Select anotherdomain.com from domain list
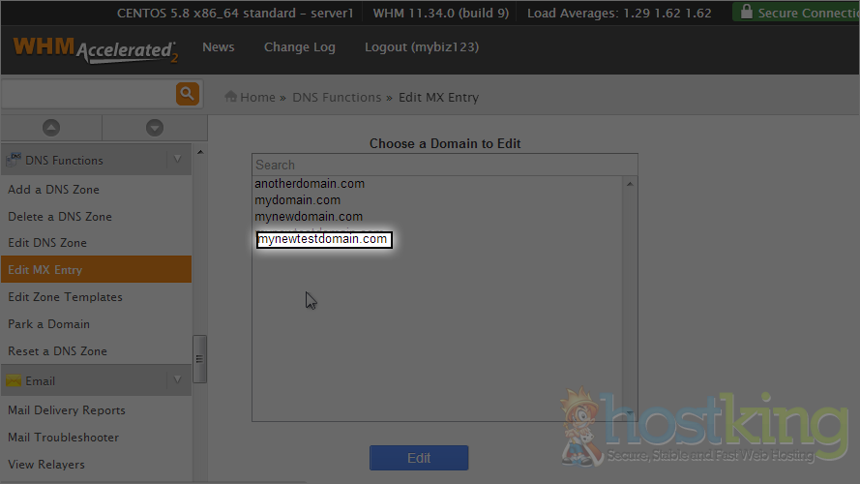Image resolution: width=860 pixels, height=484 pixels. (310, 184)
